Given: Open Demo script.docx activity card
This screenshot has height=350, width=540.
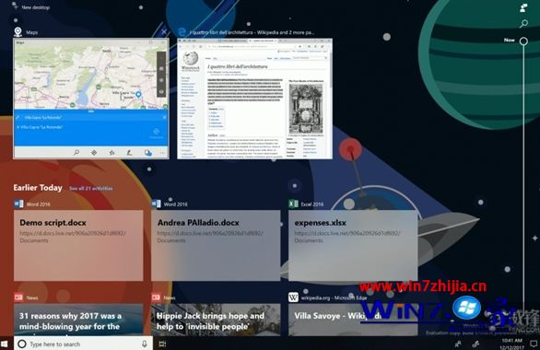Looking at the screenshot, I should point(78,245).
